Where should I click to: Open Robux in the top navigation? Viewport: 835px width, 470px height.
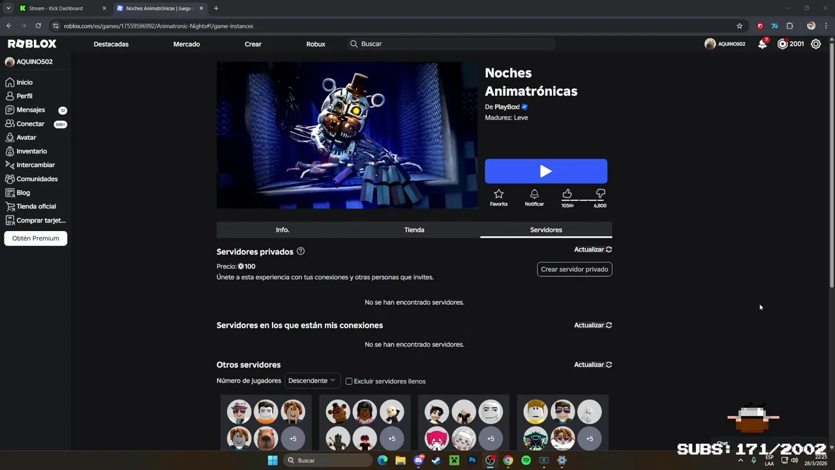click(x=316, y=44)
